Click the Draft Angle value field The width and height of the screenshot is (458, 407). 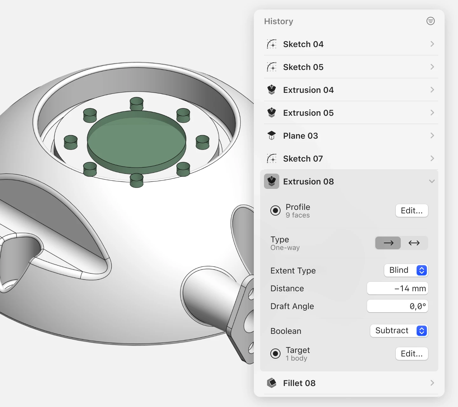398,306
